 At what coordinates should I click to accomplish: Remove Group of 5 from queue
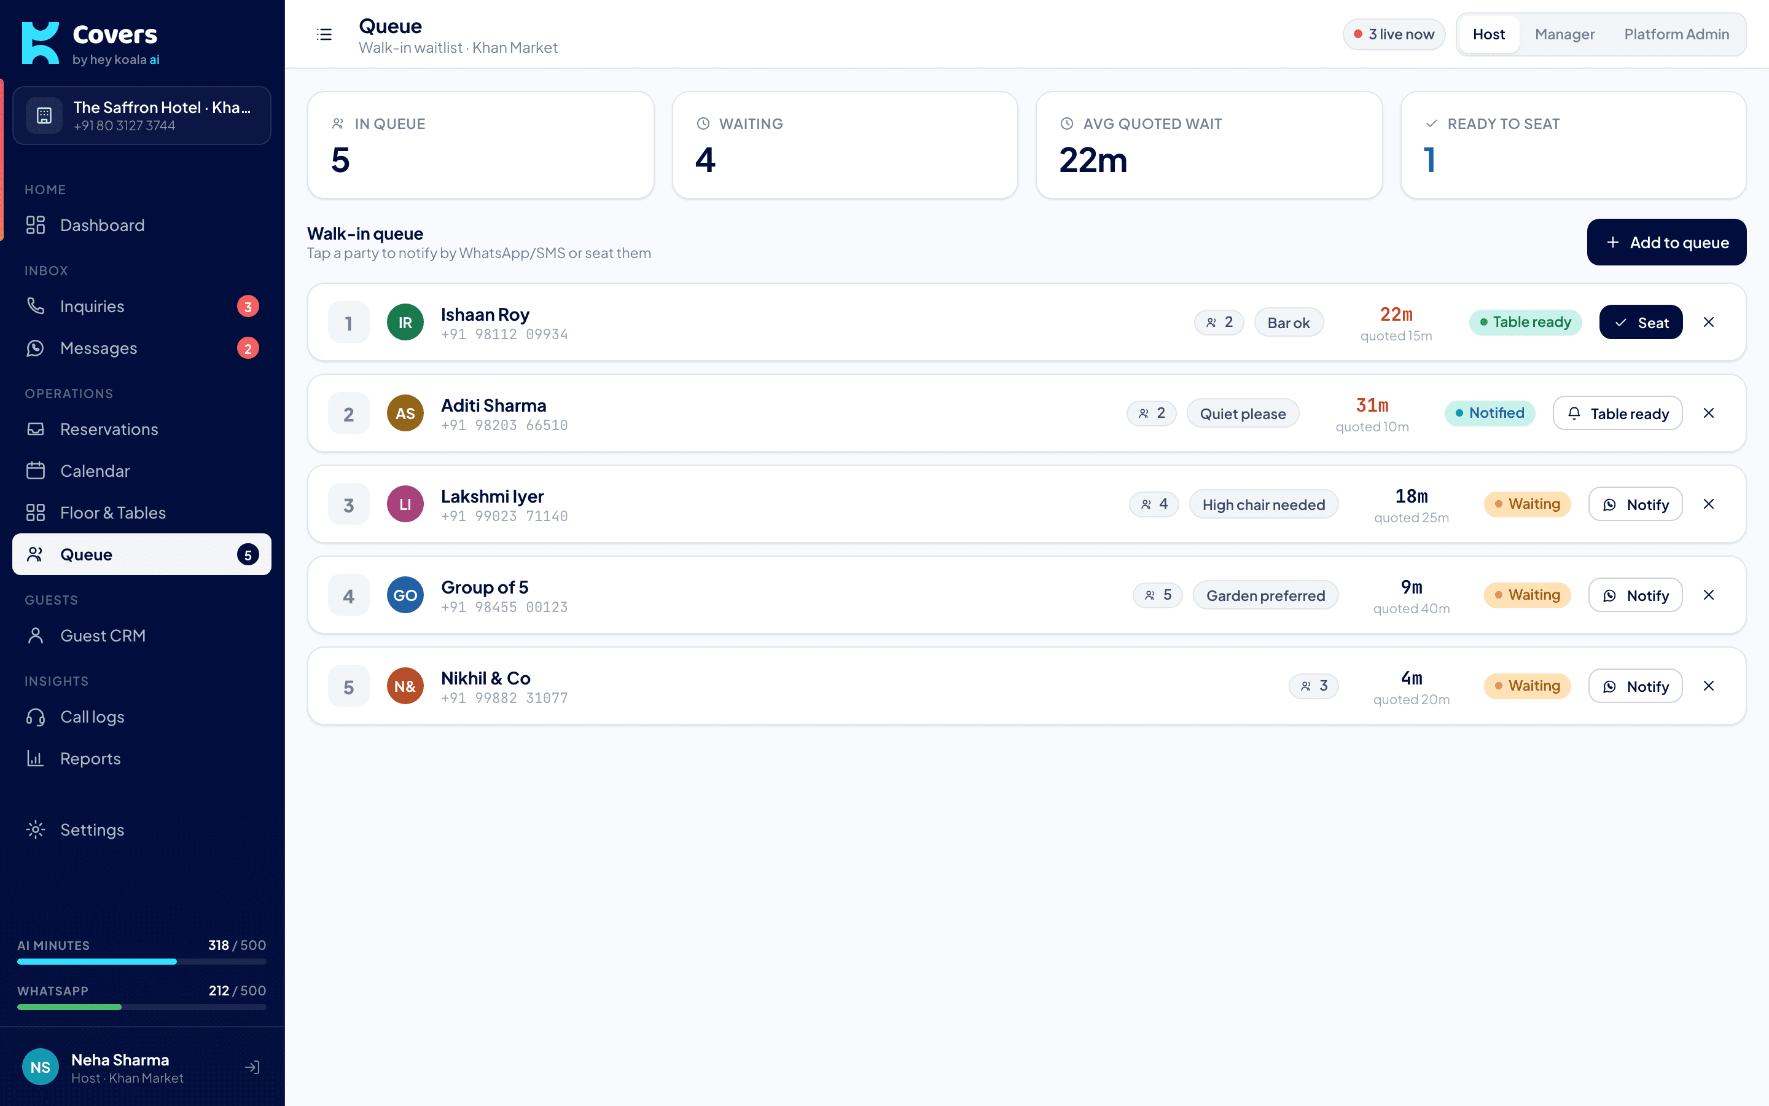click(x=1708, y=595)
